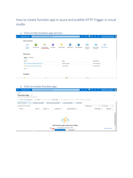
Task: Close the Function App blade with the X
Action: pos(114,95)
